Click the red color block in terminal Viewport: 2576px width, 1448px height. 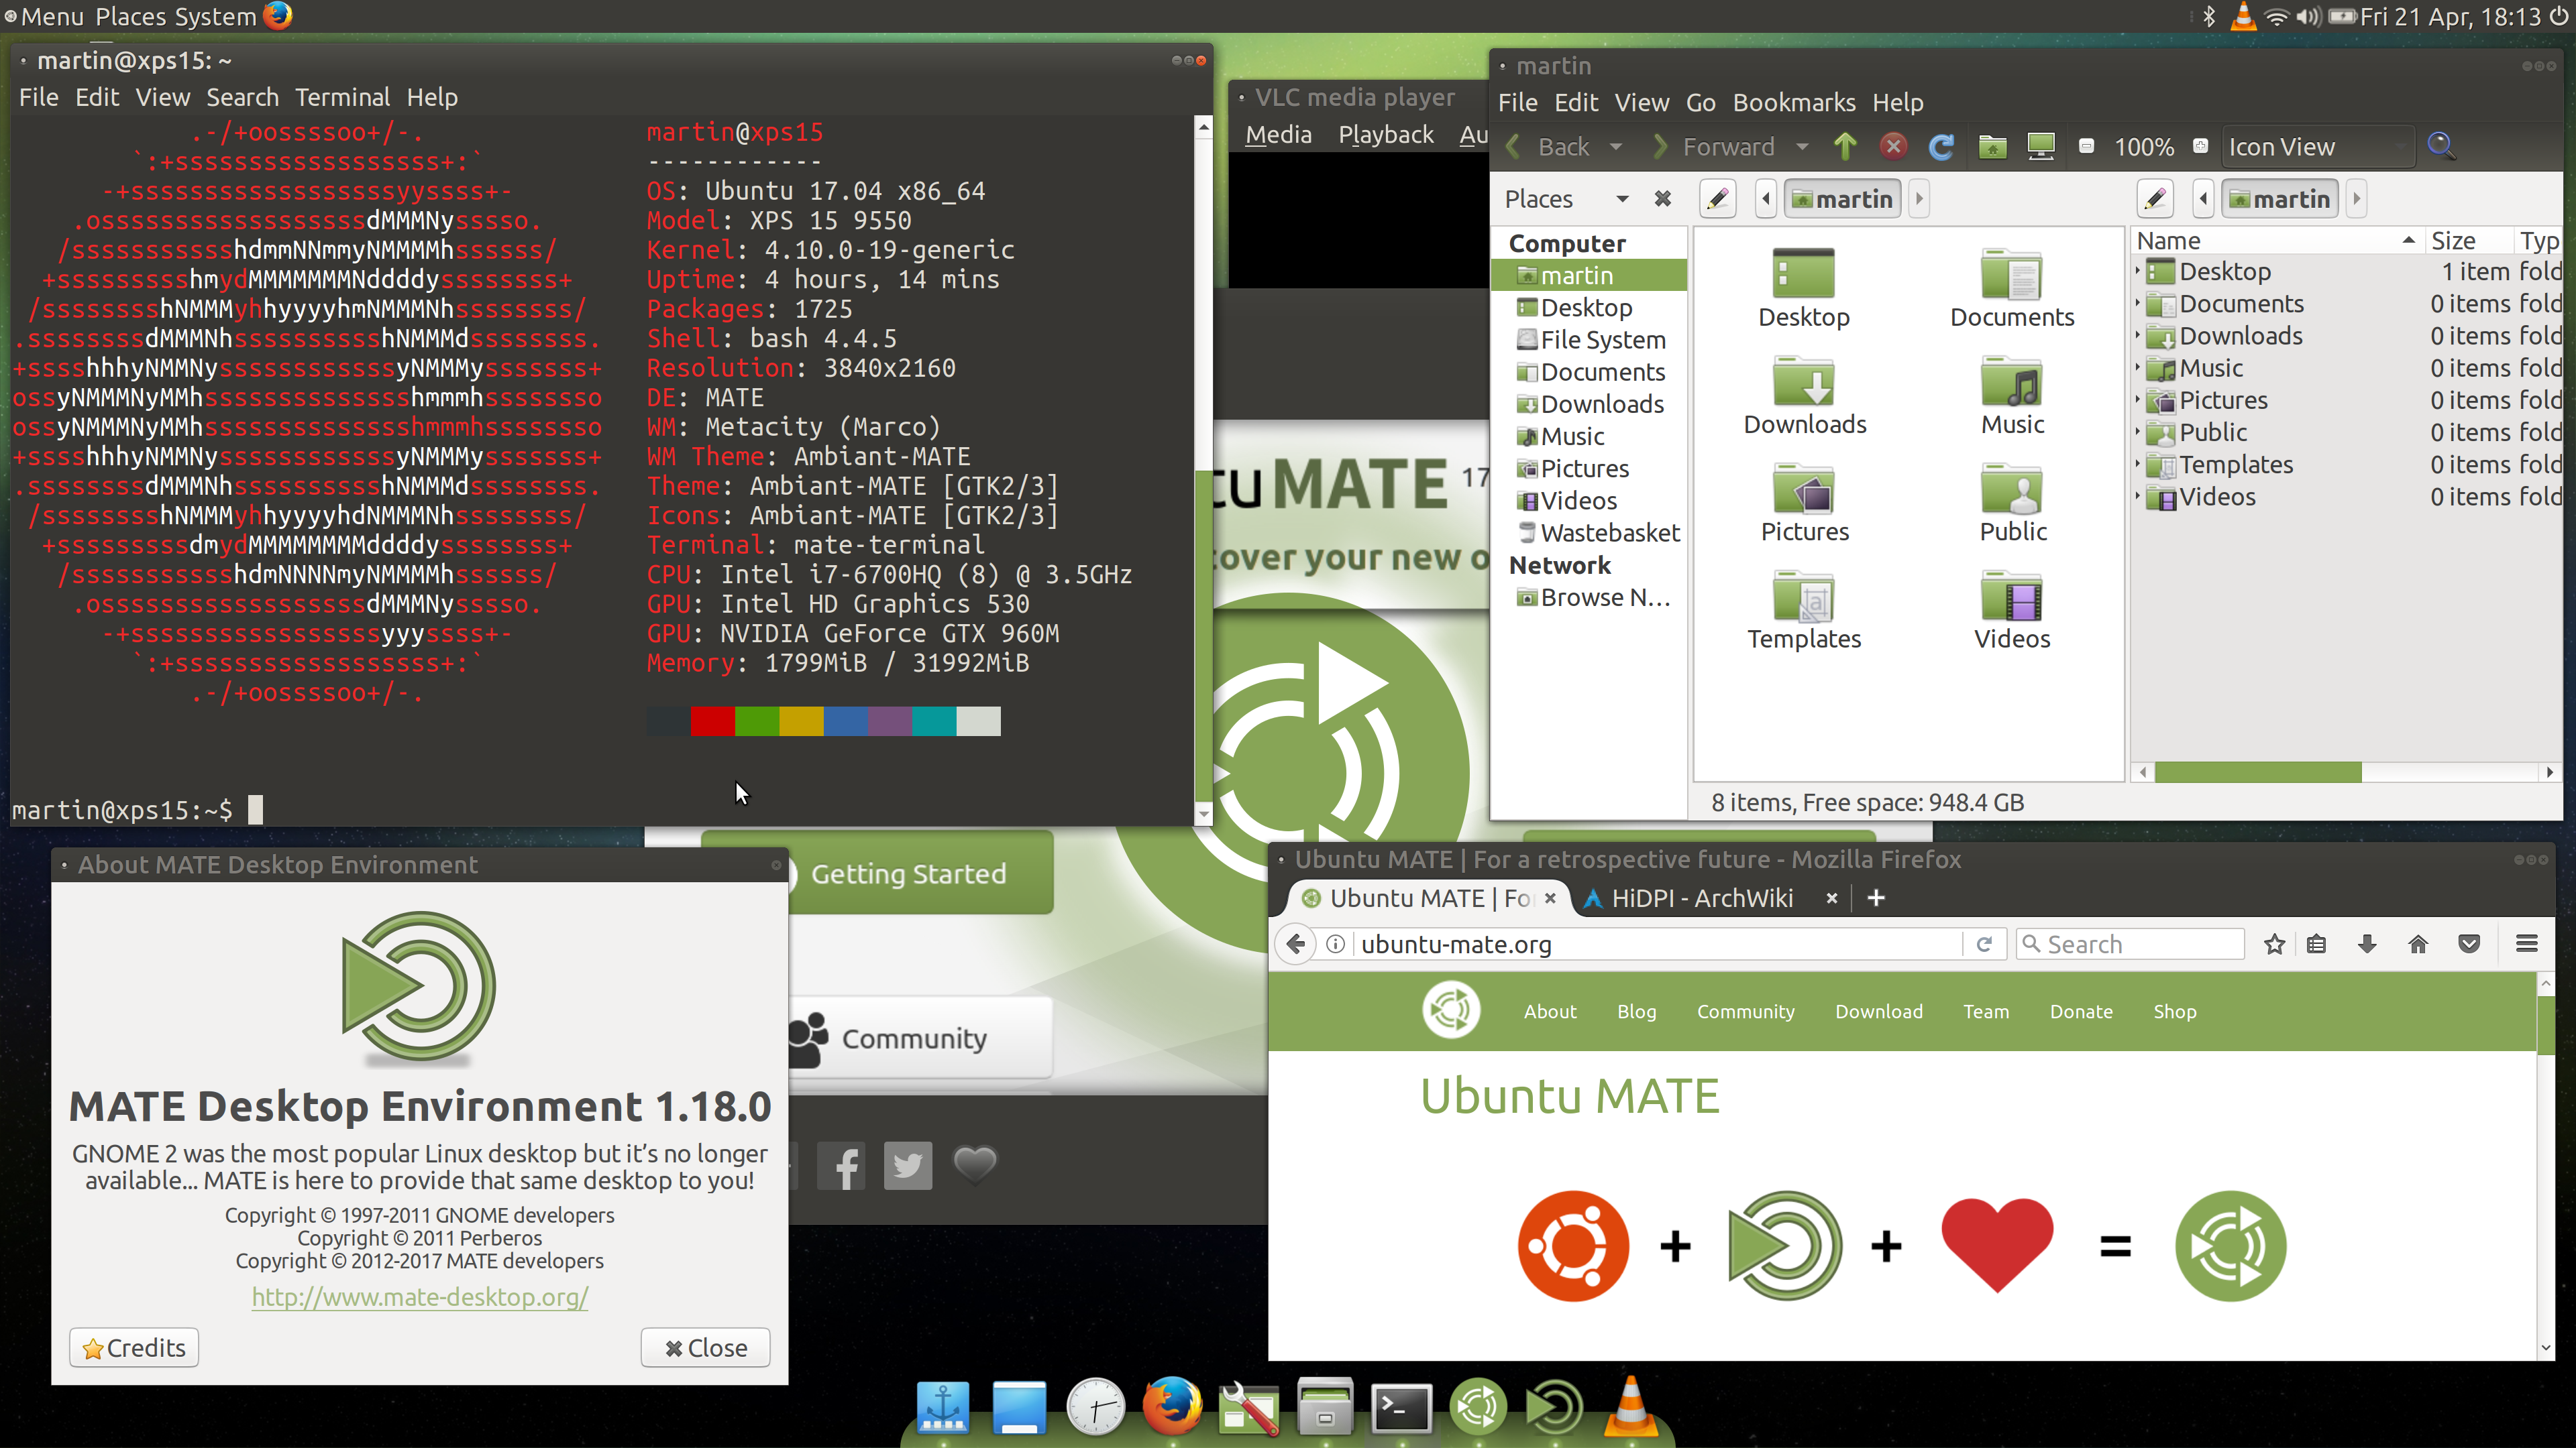point(712,721)
